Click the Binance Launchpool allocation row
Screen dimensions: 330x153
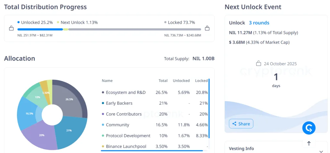click(x=126, y=146)
